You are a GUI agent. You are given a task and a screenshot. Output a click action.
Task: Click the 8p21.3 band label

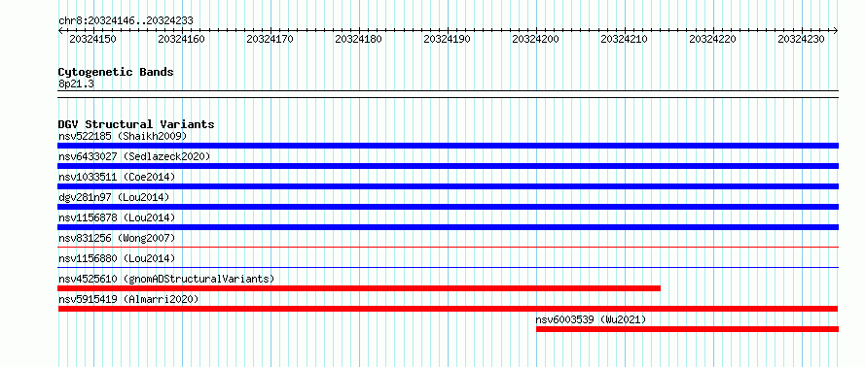pos(76,83)
